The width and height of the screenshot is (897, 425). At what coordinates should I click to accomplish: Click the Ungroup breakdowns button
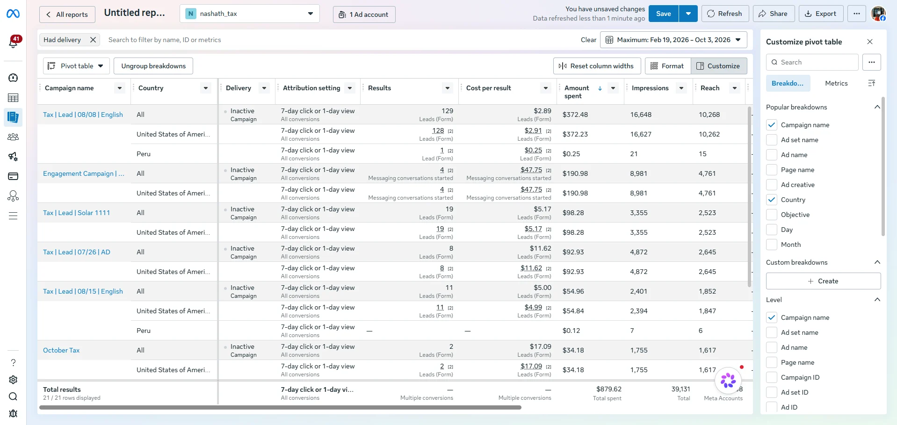(153, 66)
